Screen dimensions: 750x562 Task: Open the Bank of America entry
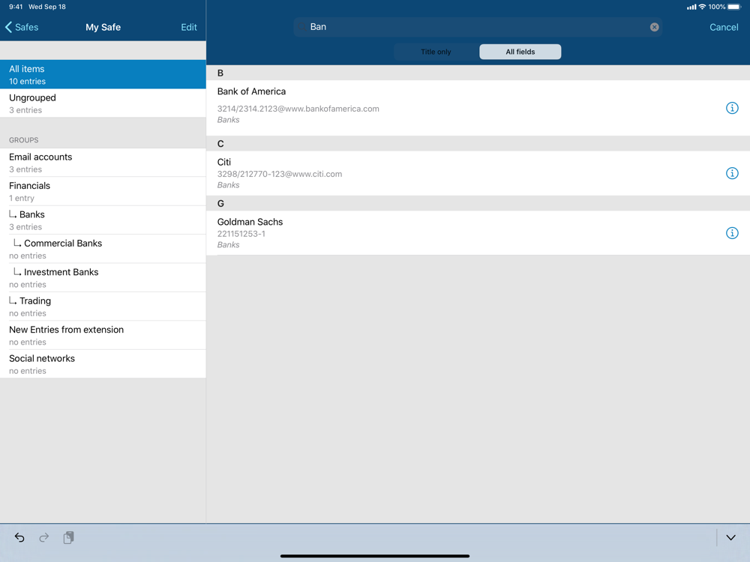tap(478, 107)
